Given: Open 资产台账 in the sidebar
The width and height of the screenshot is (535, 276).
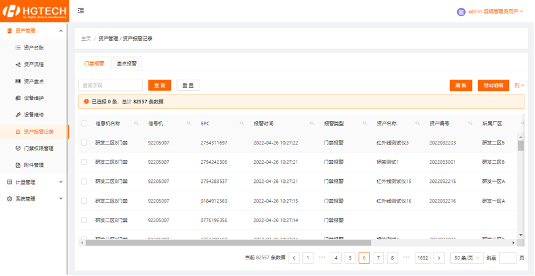Looking at the screenshot, I should [x=33, y=48].
